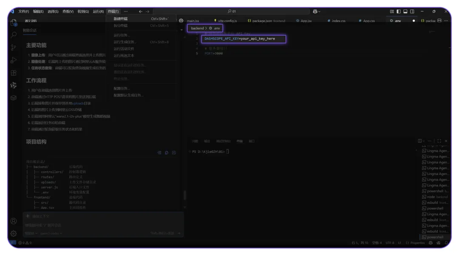Image resolution: width=459 pixels, height=257 pixels.
Task: Maximize the terminal panel size
Action: pyautogui.click(x=439, y=141)
